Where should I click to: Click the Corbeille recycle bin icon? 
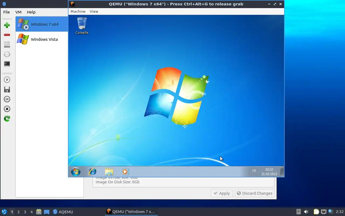tap(82, 26)
